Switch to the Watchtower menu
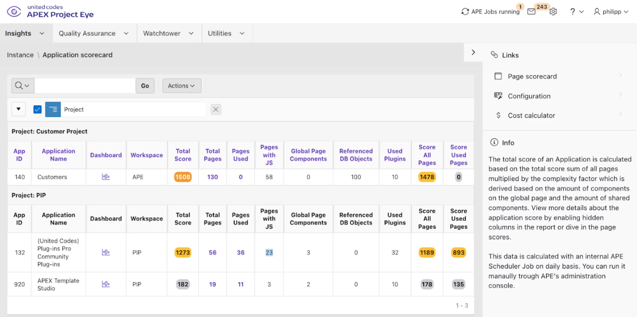 click(x=168, y=33)
